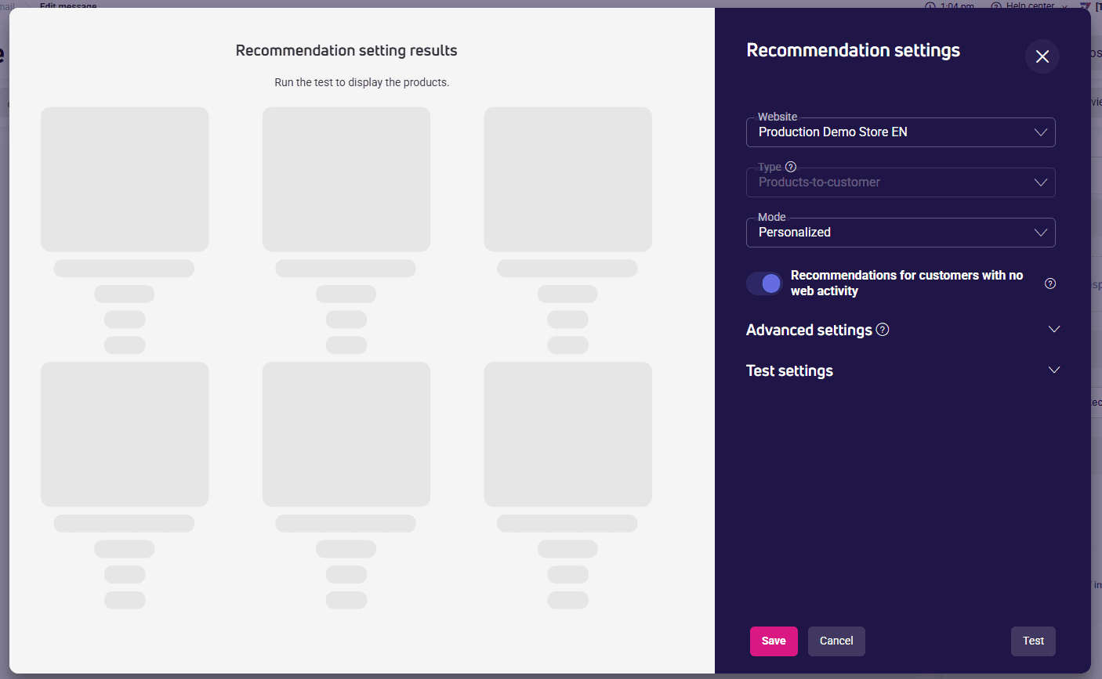Save the recommendation settings
The width and height of the screenshot is (1102, 679).
(774, 641)
